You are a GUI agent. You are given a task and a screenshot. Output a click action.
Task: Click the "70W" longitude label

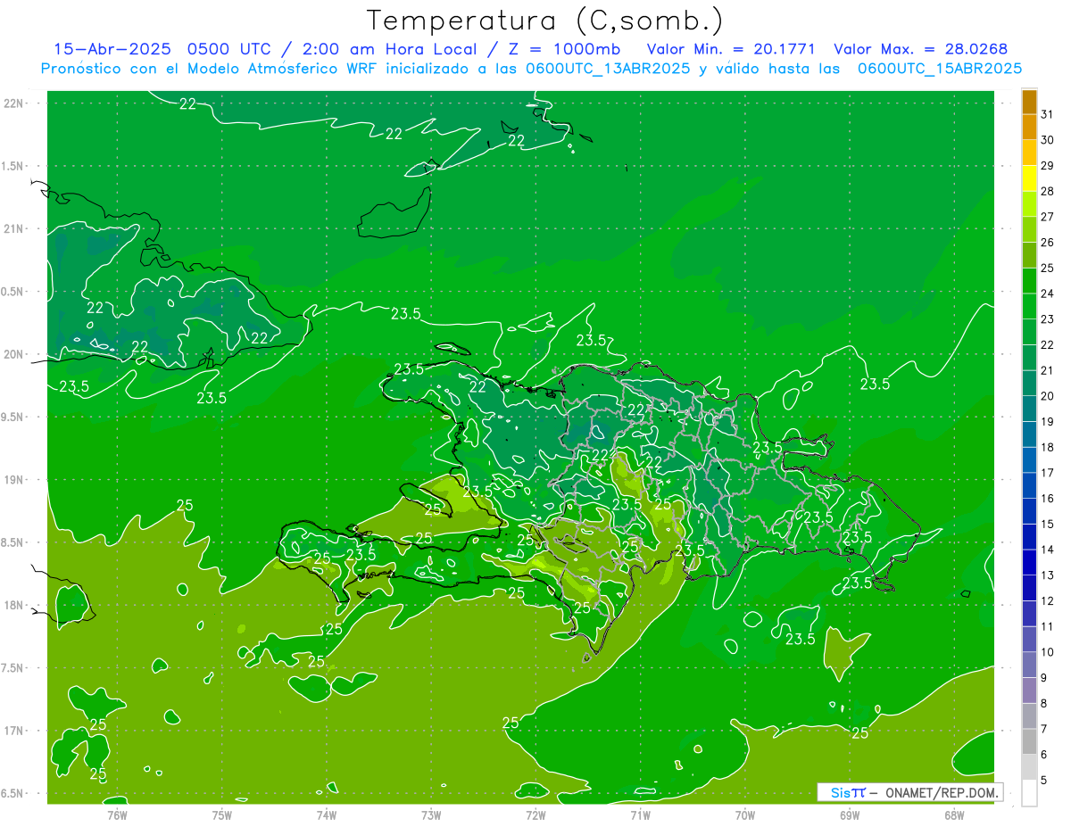click(745, 815)
